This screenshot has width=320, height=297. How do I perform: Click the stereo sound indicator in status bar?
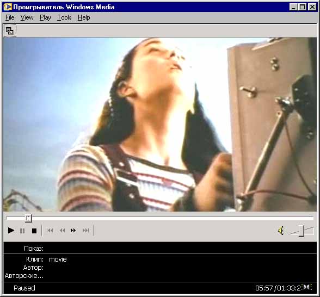click(307, 287)
